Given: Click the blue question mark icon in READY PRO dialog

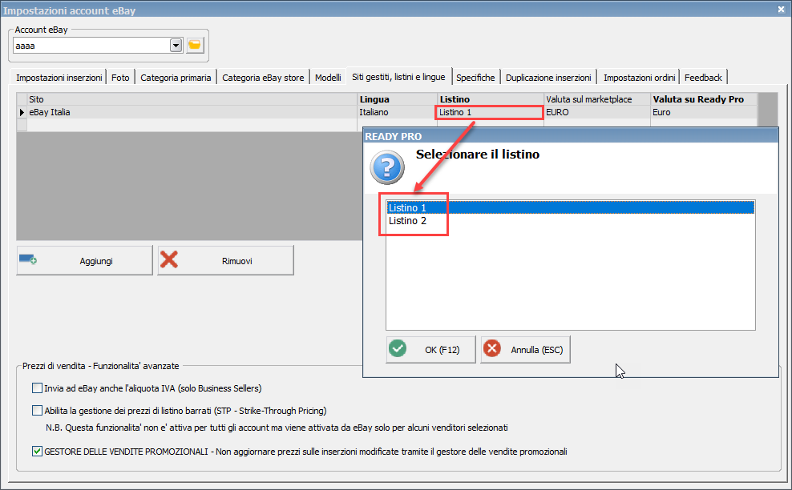Looking at the screenshot, I should pyautogui.click(x=387, y=167).
